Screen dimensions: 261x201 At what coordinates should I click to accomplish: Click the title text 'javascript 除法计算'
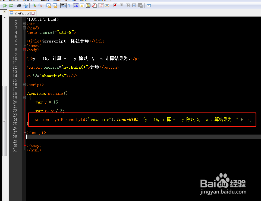(65, 41)
